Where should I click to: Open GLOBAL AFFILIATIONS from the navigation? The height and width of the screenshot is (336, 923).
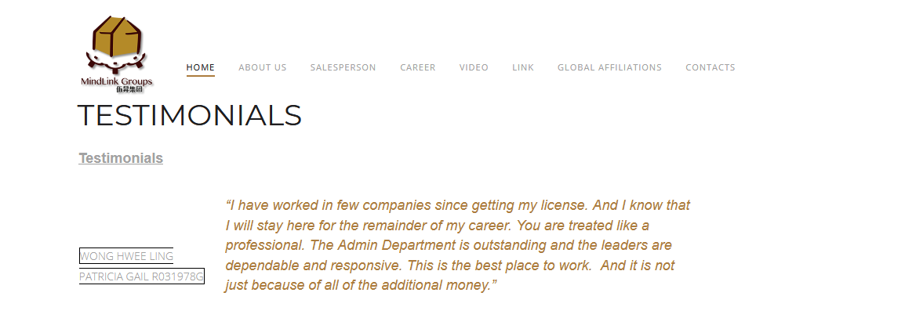pos(609,67)
